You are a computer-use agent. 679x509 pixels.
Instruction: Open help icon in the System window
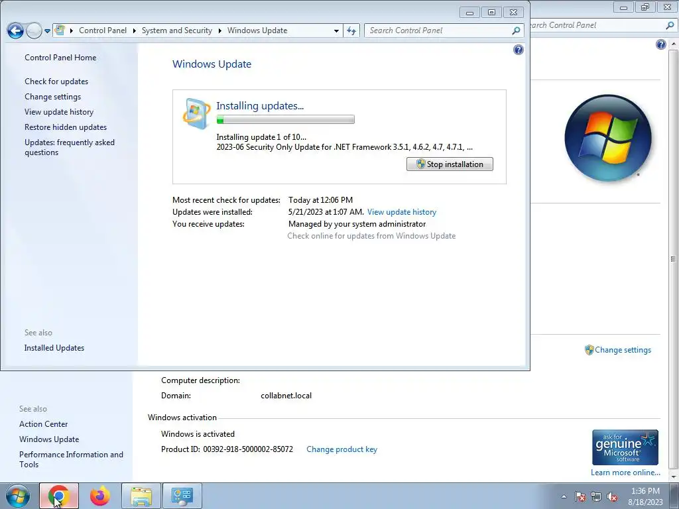(x=661, y=44)
